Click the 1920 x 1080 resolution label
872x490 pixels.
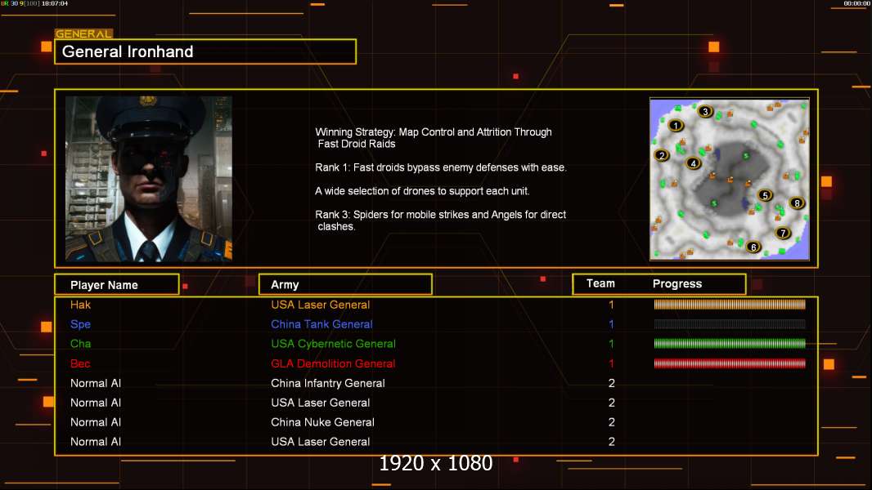[435, 463]
